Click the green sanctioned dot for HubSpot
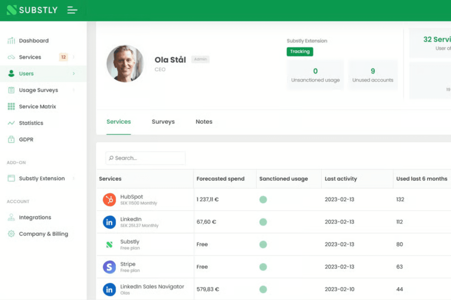Screen dimensions: 451x300 point(263,199)
